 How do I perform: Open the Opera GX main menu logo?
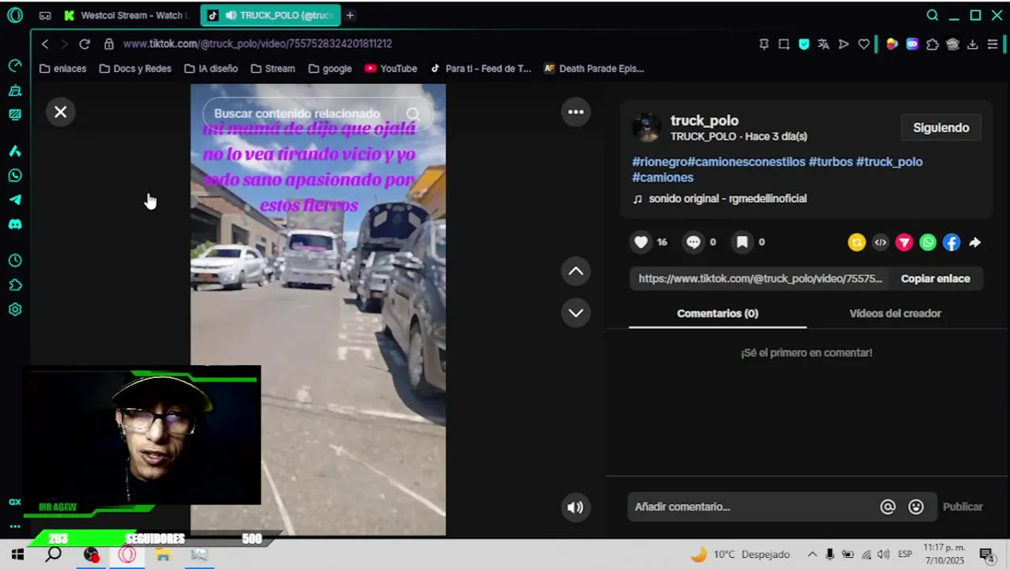(x=14, y=15)
